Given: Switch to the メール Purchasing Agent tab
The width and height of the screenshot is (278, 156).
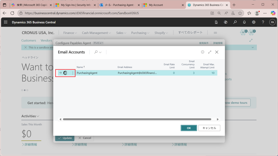Looking at the screenshot, I should (x=120, y=5).
